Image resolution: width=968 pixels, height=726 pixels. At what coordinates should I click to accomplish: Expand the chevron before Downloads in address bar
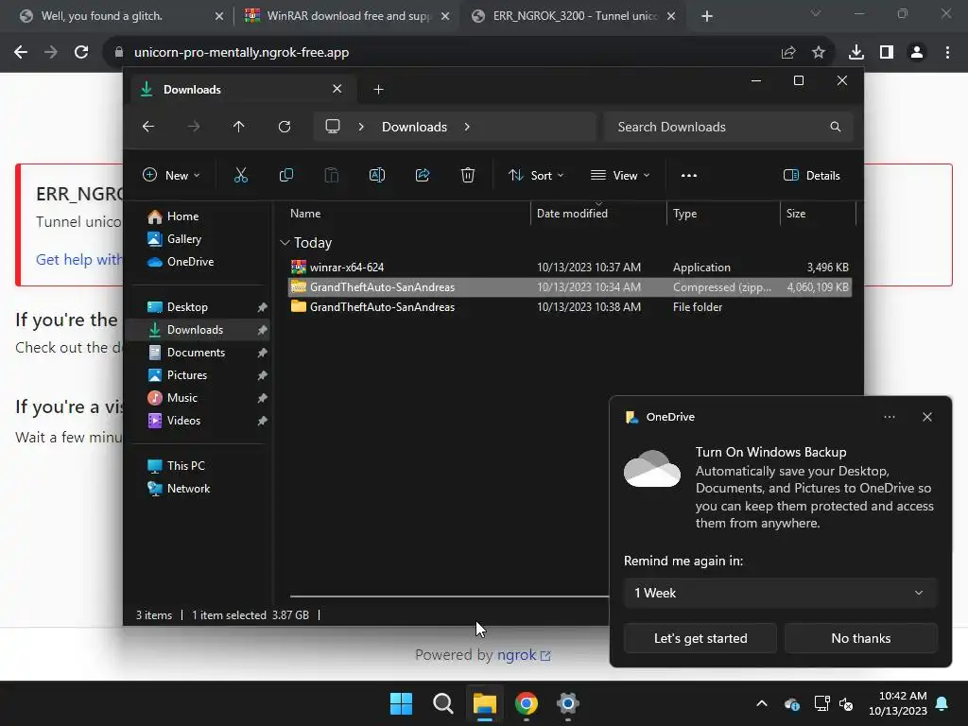(361, 127)
